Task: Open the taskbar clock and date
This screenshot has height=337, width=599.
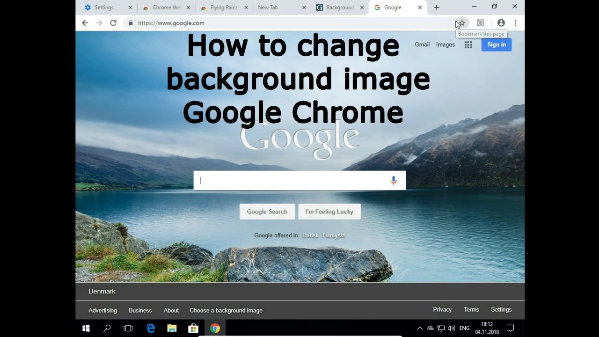Action: tap(487, 328)
